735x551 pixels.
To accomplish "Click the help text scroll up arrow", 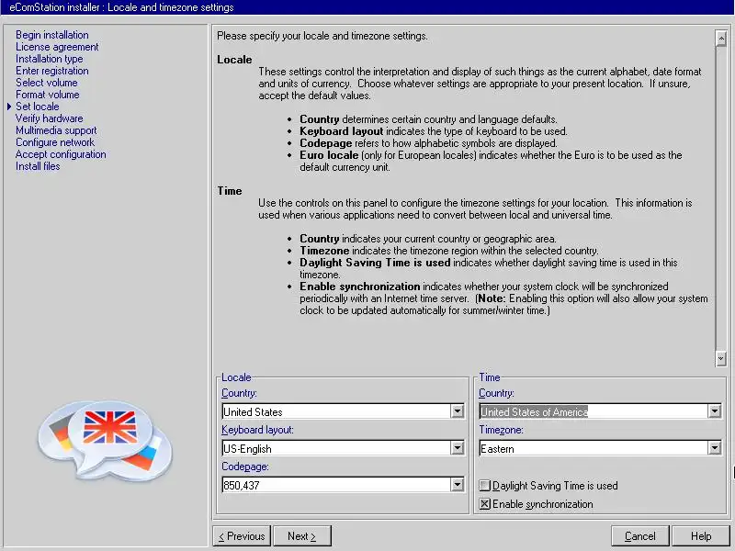I will [721, 38].
